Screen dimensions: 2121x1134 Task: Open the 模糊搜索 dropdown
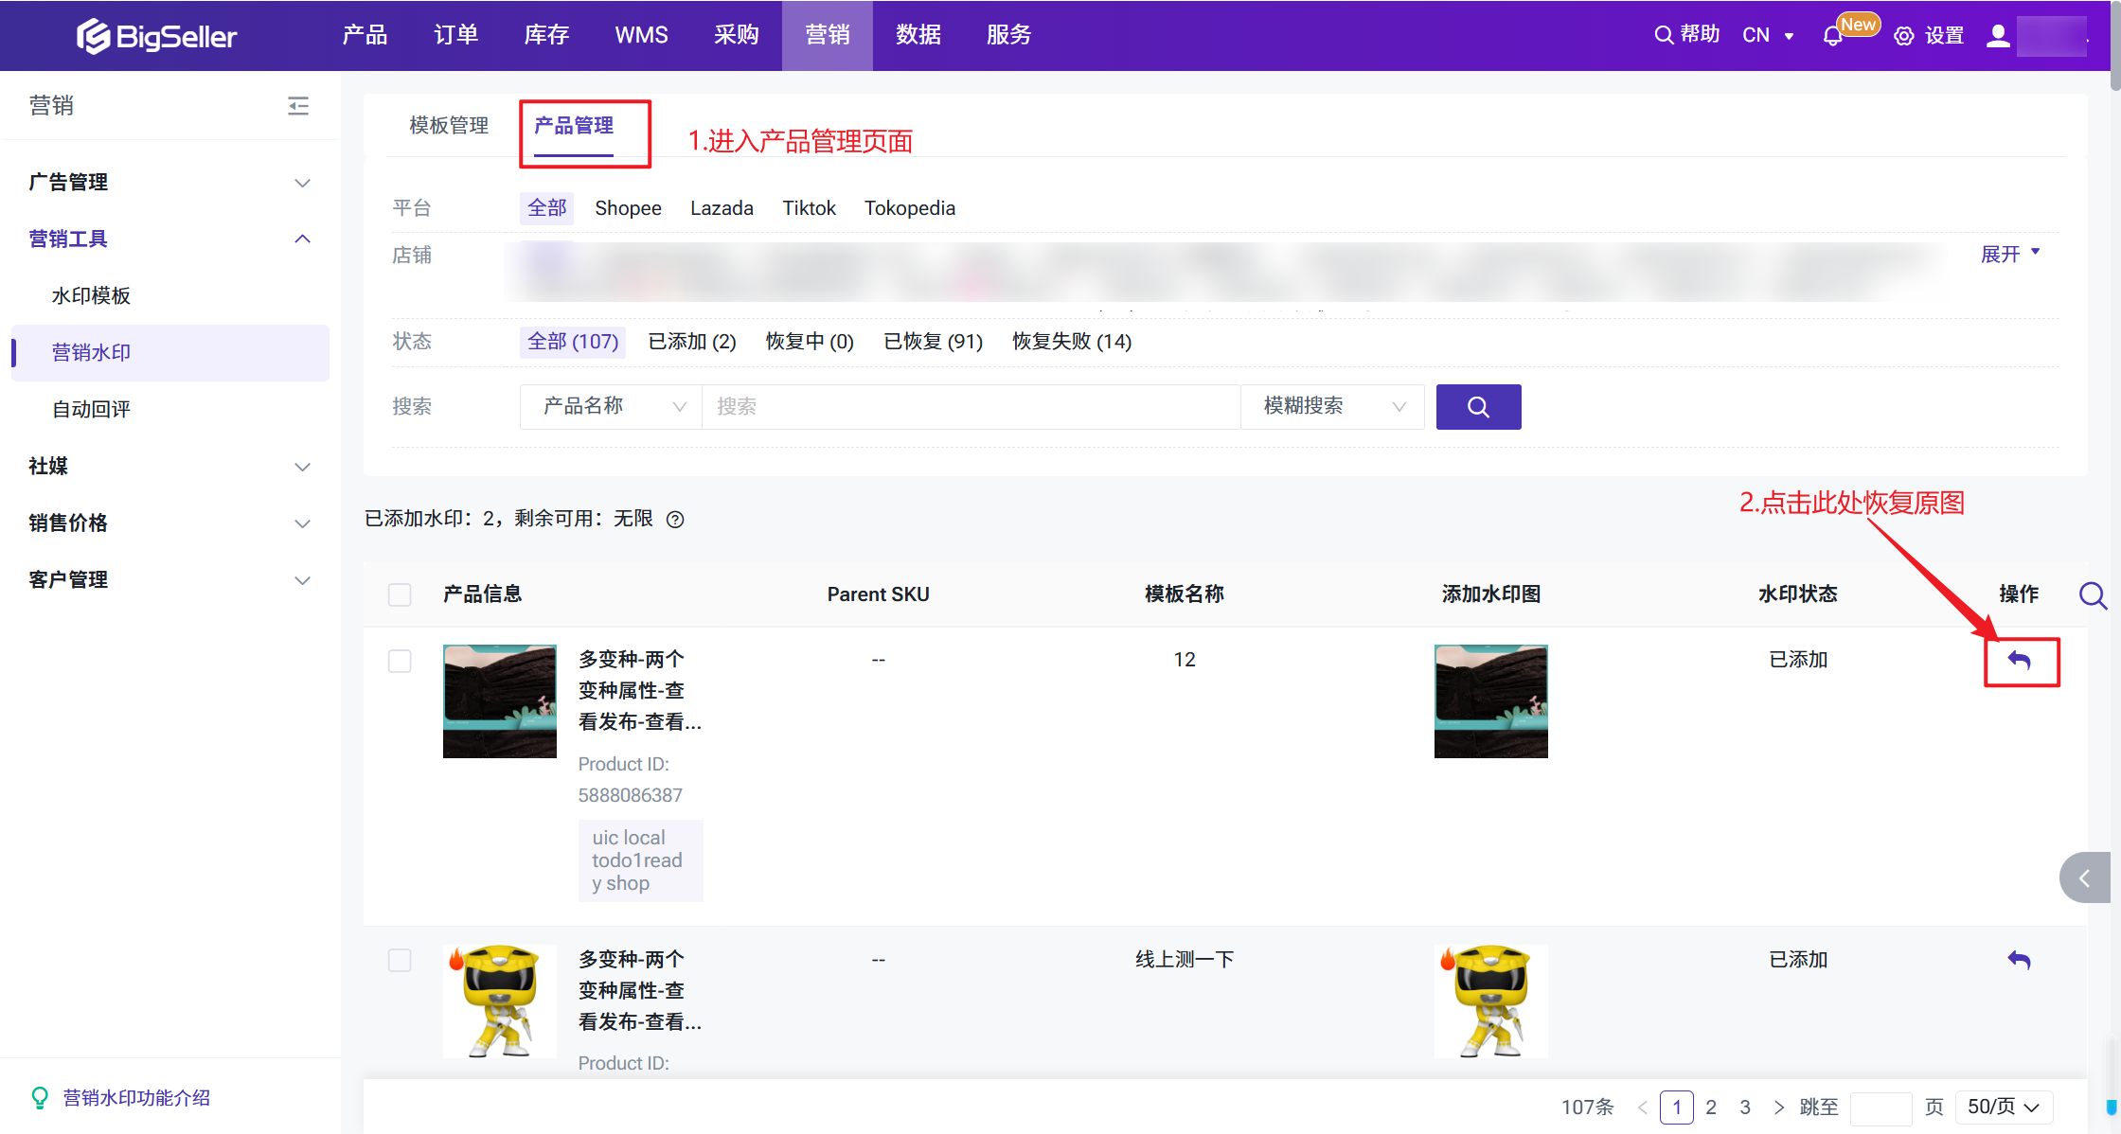(x=1332, y=407)
